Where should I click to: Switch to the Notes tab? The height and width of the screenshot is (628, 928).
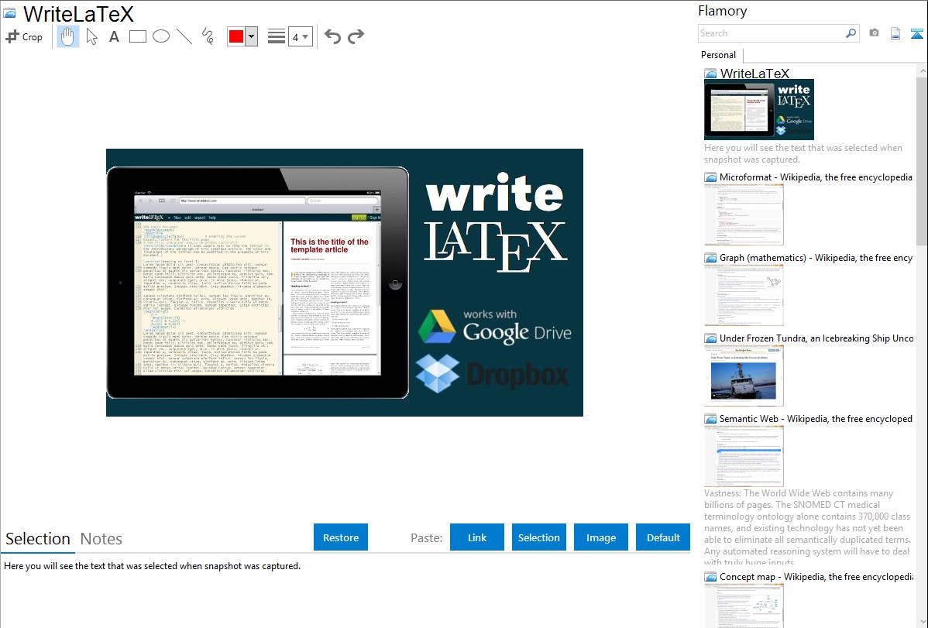click(x=101, y=539)
